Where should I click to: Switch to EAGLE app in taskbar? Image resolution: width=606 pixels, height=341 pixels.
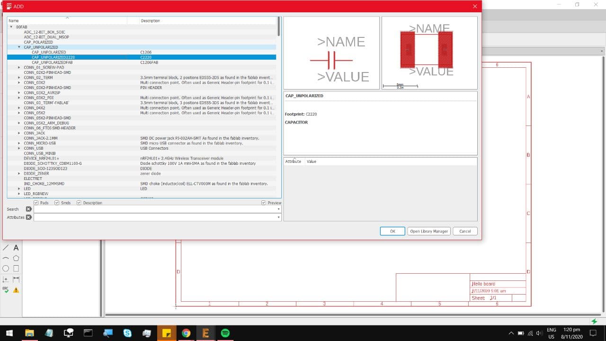click(x=205, y=333)
